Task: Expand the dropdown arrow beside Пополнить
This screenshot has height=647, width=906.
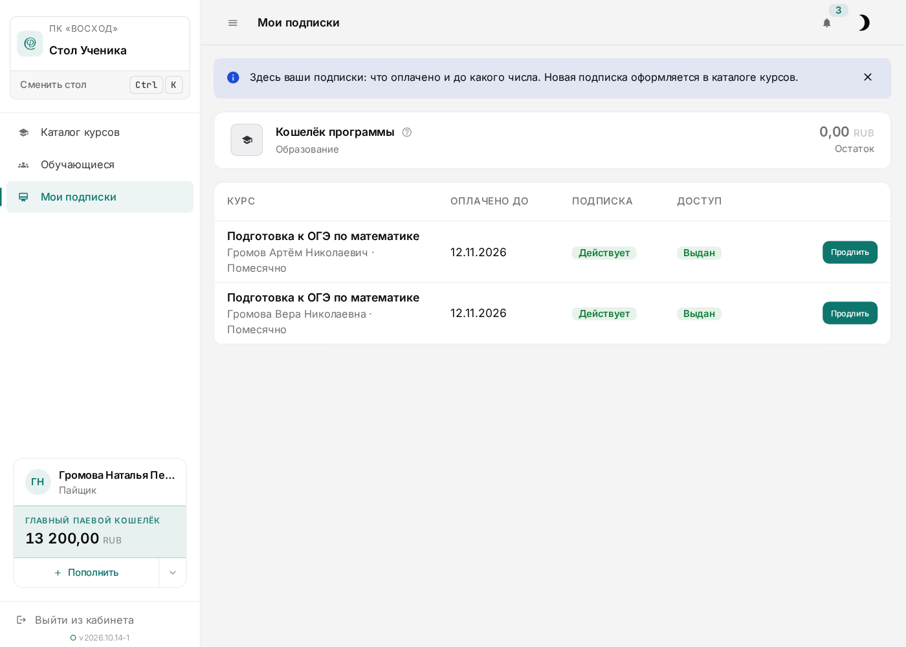Action: coord(173,573)
